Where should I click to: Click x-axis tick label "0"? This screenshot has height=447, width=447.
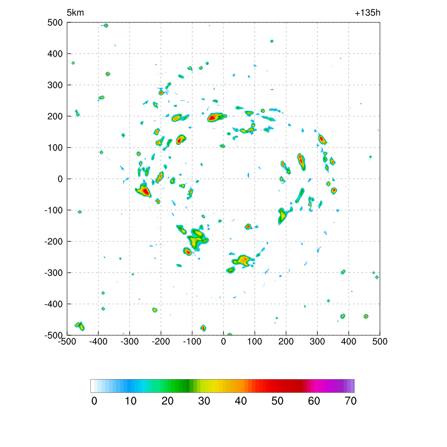click(x=223, y=341)
